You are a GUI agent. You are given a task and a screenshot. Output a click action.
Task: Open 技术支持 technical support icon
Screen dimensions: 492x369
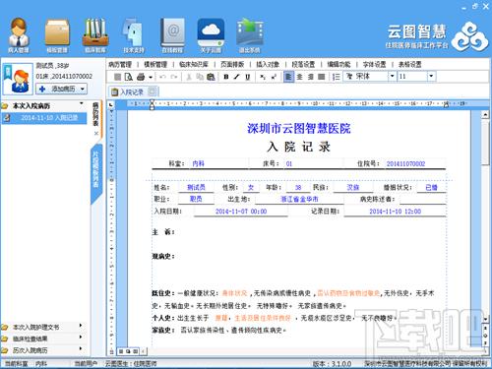(x=134, y=35)
